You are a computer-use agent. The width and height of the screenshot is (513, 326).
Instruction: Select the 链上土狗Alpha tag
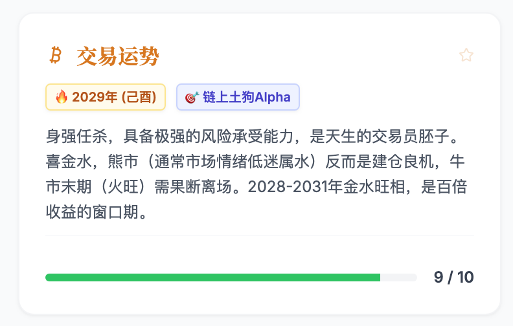[x=238, y=97]
